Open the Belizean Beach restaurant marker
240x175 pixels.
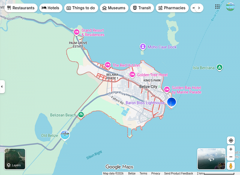tap(81, 115)
